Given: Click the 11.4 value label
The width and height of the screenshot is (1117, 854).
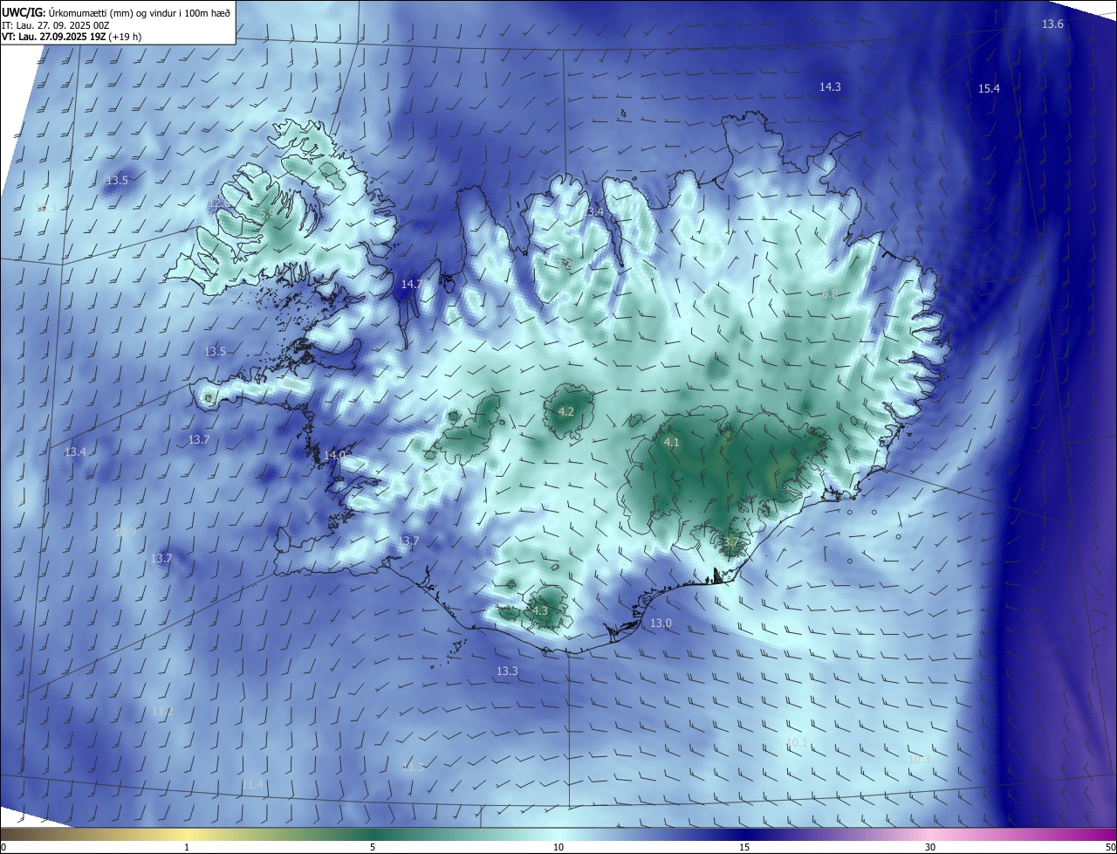Looking at the screenshot, I should coord(252,785).
